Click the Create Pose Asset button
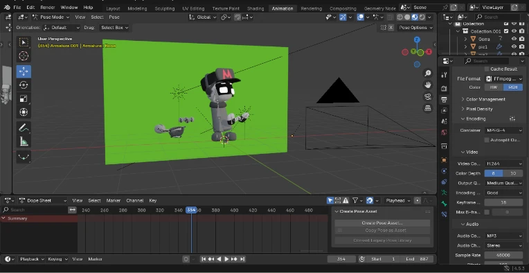 click(382, 222)
